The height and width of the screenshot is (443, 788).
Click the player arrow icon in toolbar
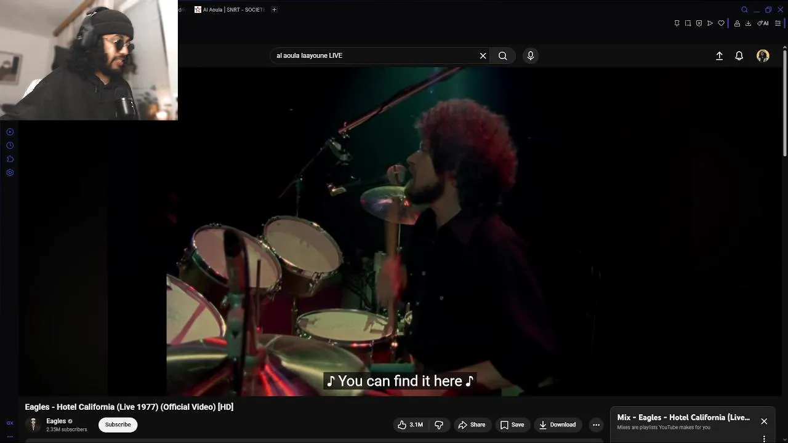point(710,23)
